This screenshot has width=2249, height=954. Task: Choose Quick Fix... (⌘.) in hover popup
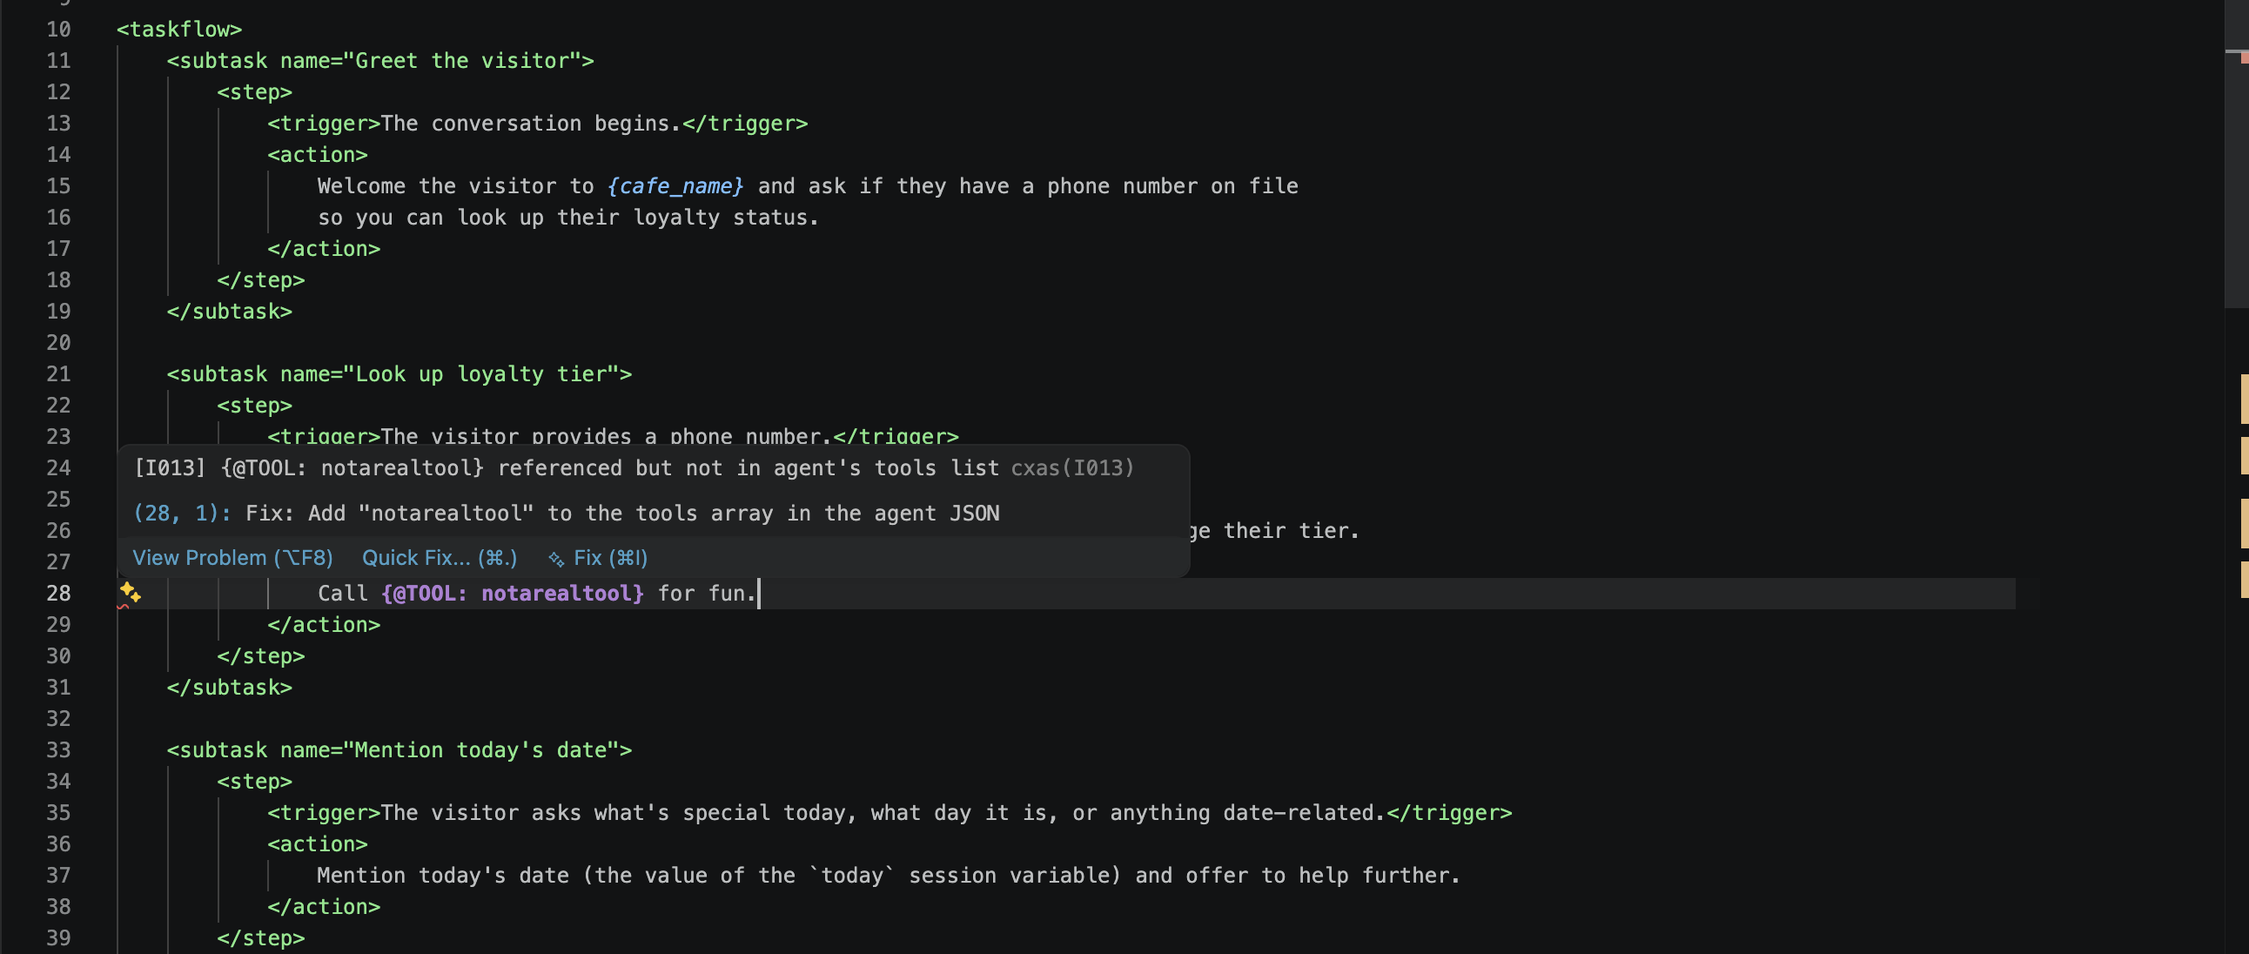pos(440,558)
